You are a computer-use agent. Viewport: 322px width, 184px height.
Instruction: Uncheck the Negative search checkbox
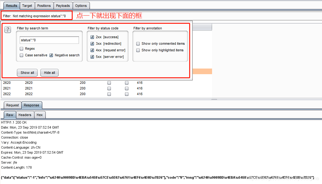(x=51, y=55)
